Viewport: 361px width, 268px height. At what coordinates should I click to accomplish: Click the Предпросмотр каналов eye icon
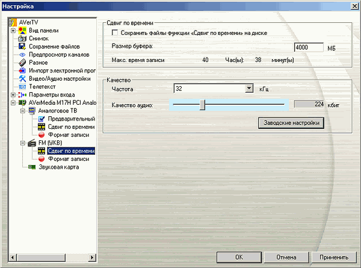pyautogui.click(x=22, y=55)
